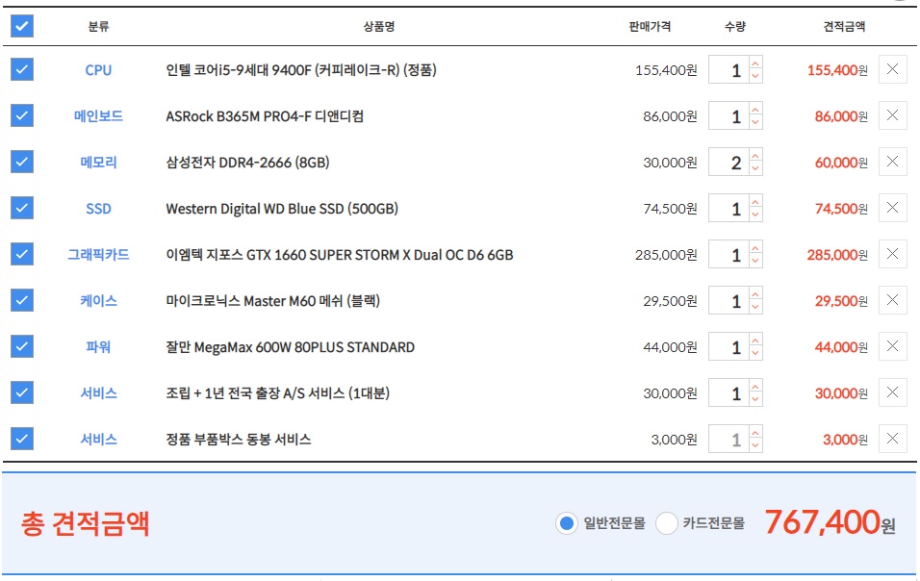Uncheck the 메인보드 row checkbox
The width and height of the screenshot is (920, 581).
(22, 115)
